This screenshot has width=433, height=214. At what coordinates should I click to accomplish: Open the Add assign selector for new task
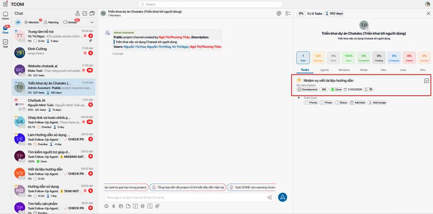377,103
